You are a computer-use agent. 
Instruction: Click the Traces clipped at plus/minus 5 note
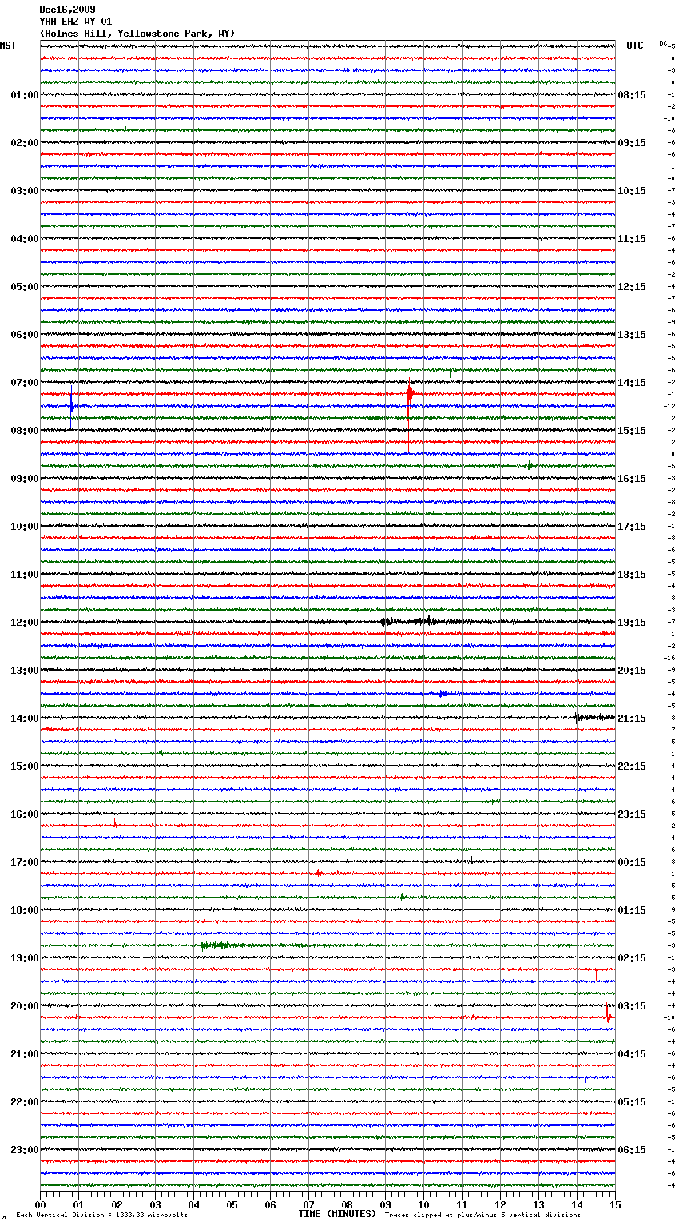click(482, 1215)
